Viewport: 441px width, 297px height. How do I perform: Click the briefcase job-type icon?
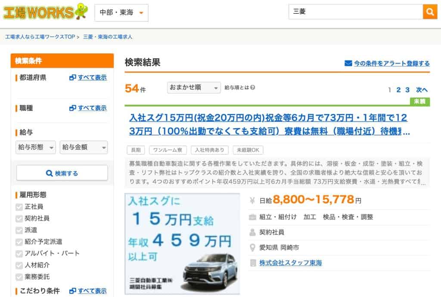click(x=252, y=217)
